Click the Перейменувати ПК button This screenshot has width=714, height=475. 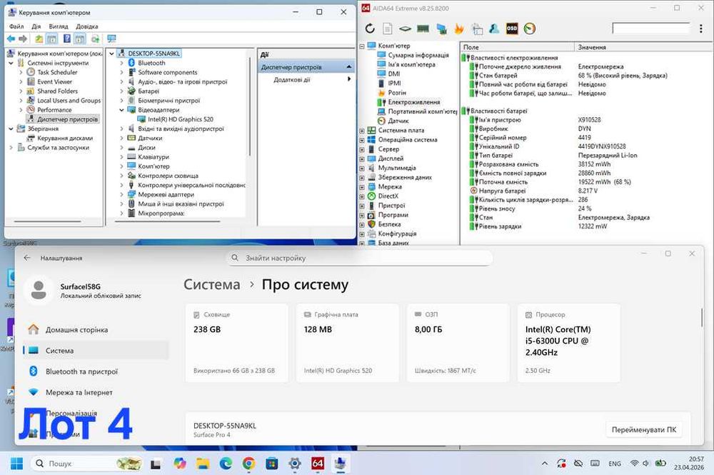pos(643,429)
